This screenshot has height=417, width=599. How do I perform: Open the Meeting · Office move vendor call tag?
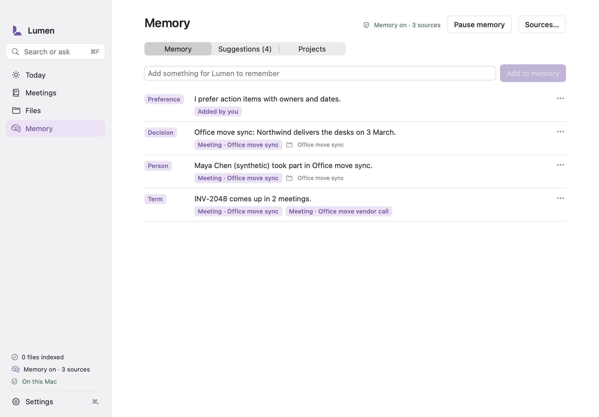339,211
